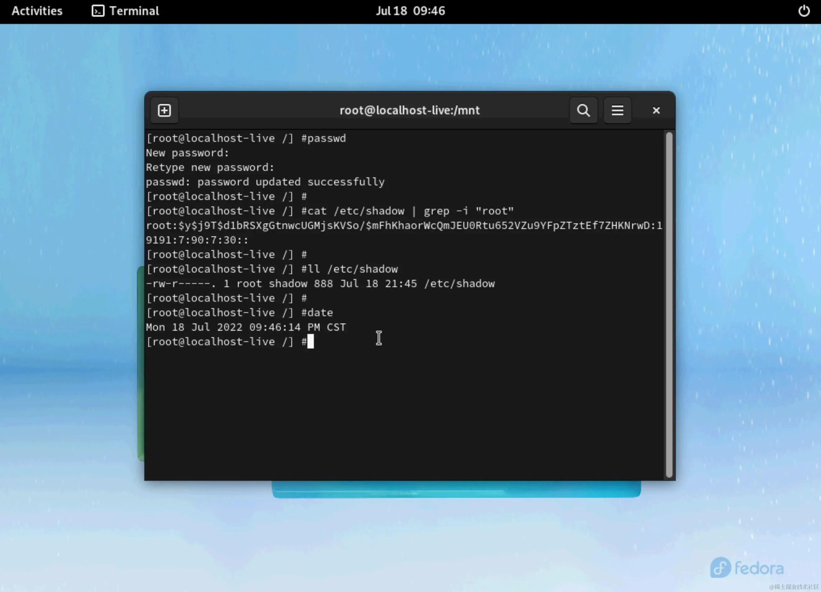Viewport: 821px width, 592px height.
Task: Open the clock calendar Jul 18 09:46
Action: (410, 11)
